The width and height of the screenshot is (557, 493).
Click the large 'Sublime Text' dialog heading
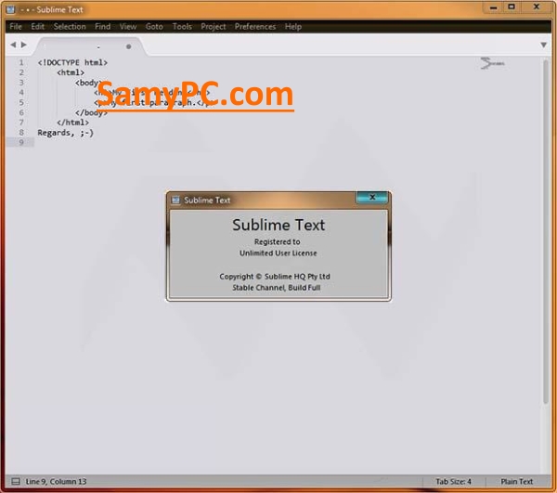point(278,225)
